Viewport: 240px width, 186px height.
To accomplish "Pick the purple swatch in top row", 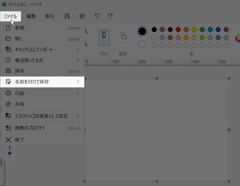I will [226, 30].
